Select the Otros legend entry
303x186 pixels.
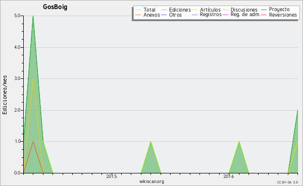tap(171, 15)
